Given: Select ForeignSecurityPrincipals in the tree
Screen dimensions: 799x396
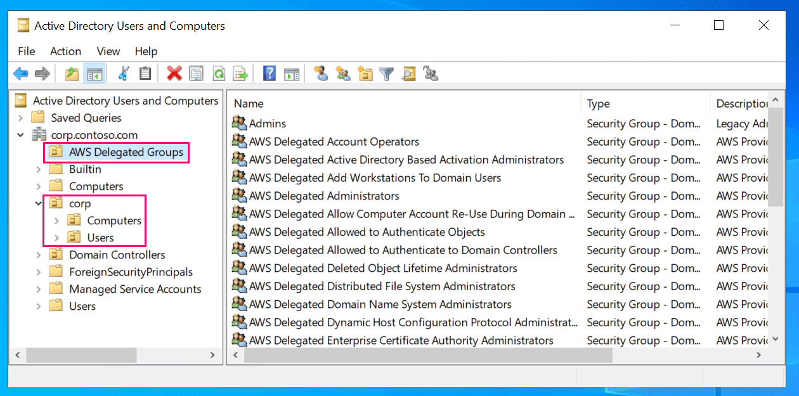Looking at the screenshot, I should click(x=131, y=272).
